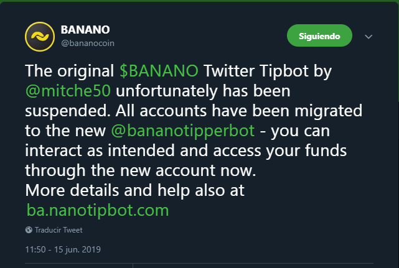Viewport: 399px width, 268px height.
Task: Click the word Siguiendo to unfollow BANANO
Action: pyautogui.click(x=319, y=36)
